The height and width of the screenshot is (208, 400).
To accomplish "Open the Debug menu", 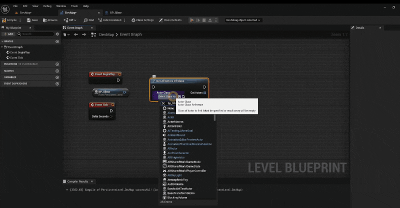I will click(x=47, y=6).
